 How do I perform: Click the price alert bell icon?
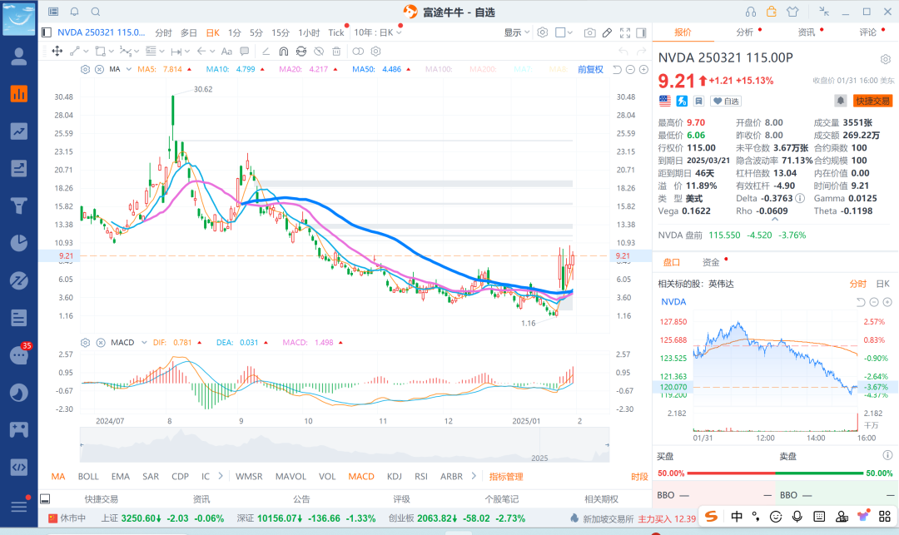point(840,101)
